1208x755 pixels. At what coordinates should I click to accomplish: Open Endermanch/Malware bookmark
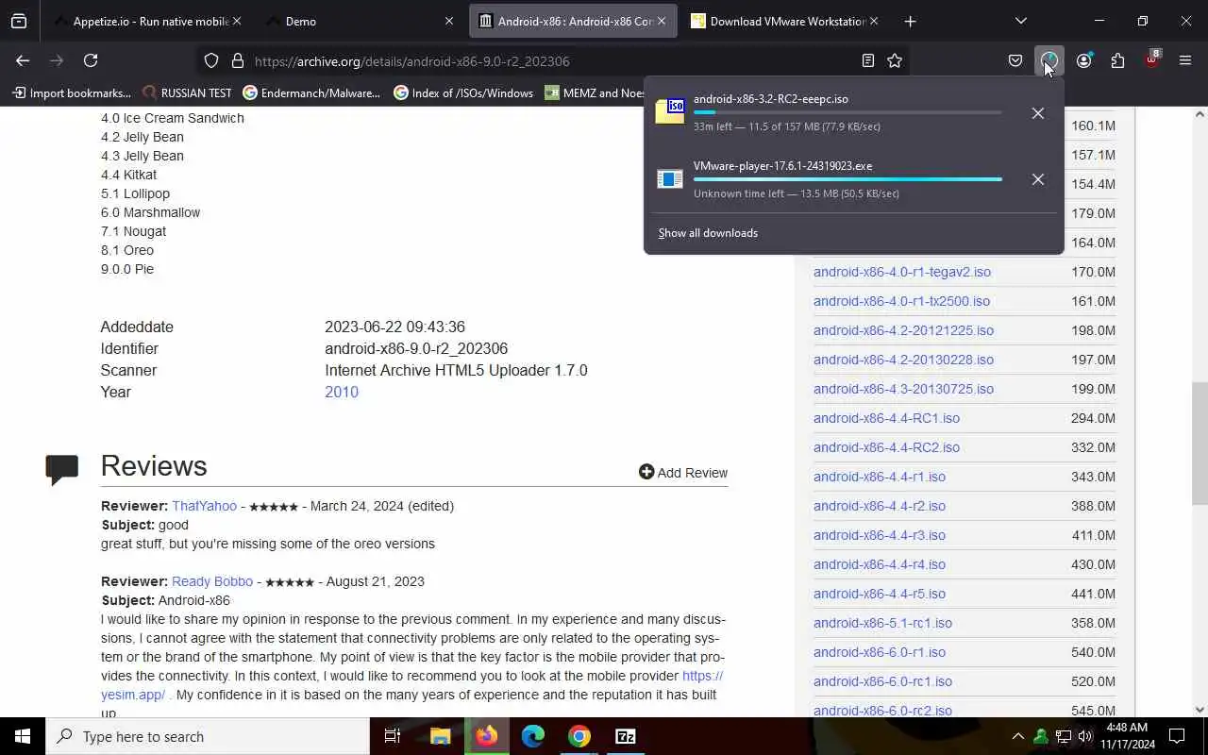click(x=311, y=92)
